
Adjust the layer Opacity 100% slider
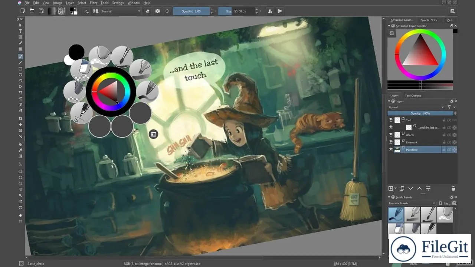pyautogui.click(x=420, y=113)
